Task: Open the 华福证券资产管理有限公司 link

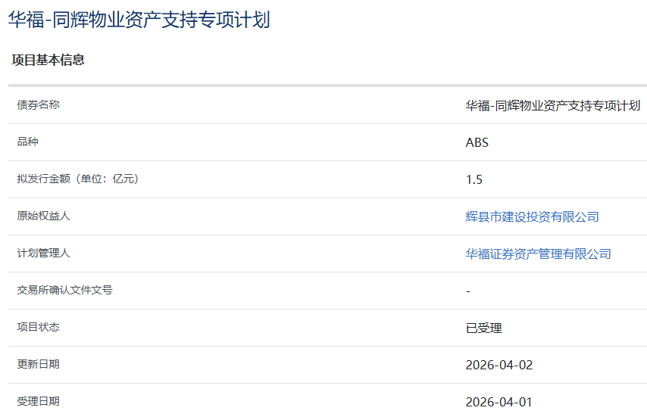Action: [538, 254]
